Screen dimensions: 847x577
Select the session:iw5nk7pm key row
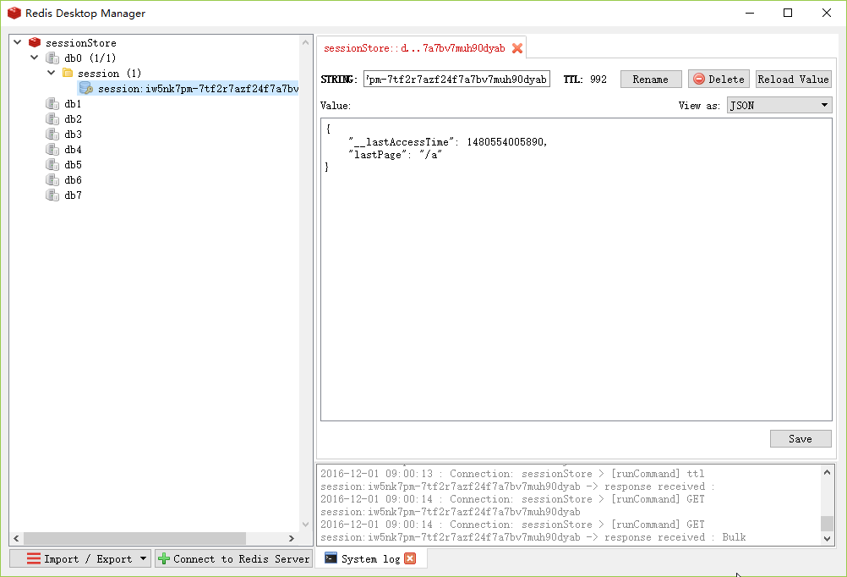tap(188, 88)
